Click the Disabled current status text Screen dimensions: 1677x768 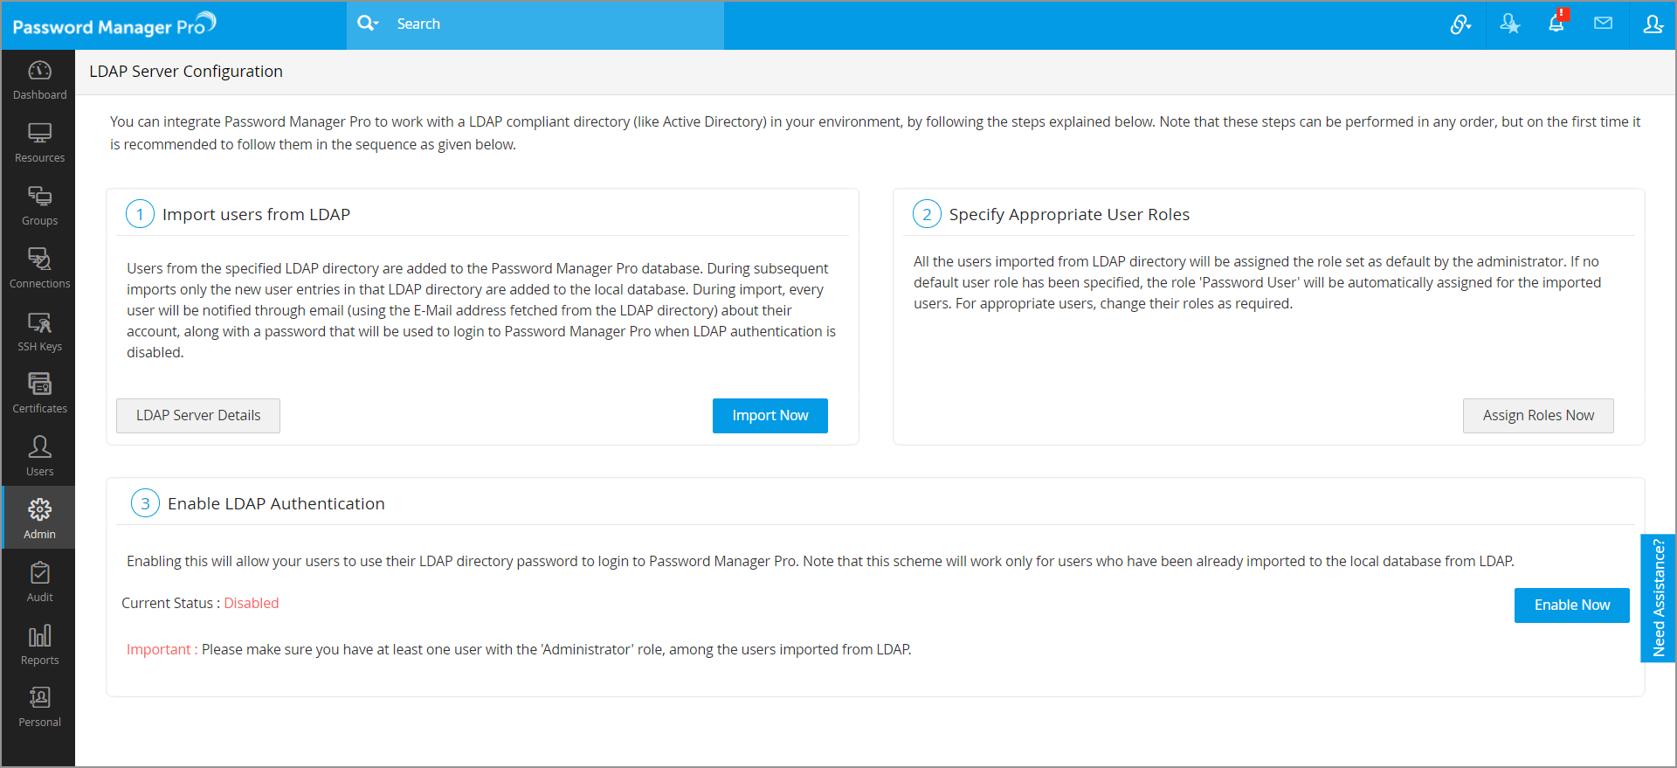(252, 603)
